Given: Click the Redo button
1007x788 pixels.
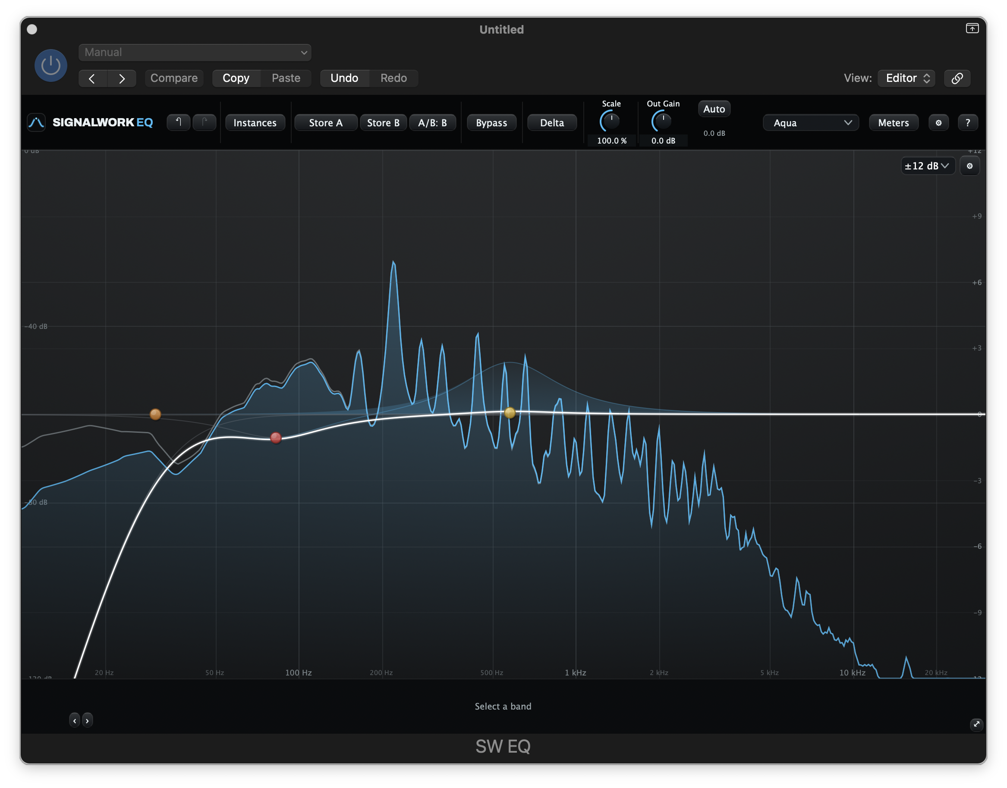Looking at the screenshot, I should (393, 78).
